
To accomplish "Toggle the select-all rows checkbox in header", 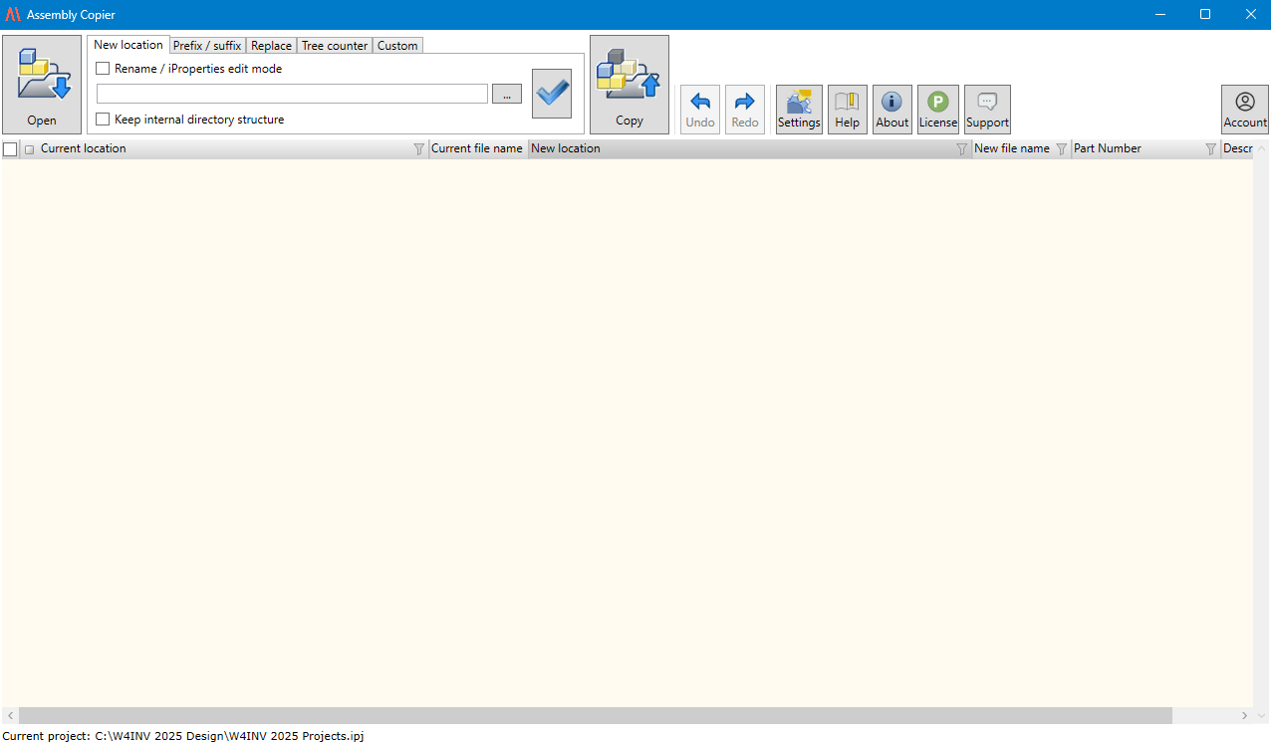I will tap(10, 149).
